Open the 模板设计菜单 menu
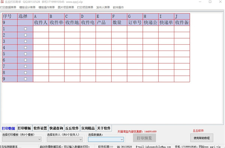225x148 pixels. coord(27,7)
